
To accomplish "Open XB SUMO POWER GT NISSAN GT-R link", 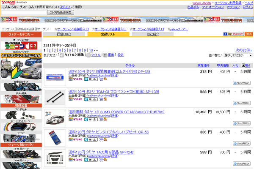I will point(116,112).
